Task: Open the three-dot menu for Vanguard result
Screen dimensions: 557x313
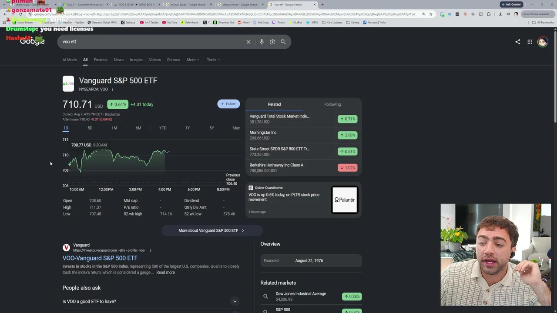Action: (151, 250)
